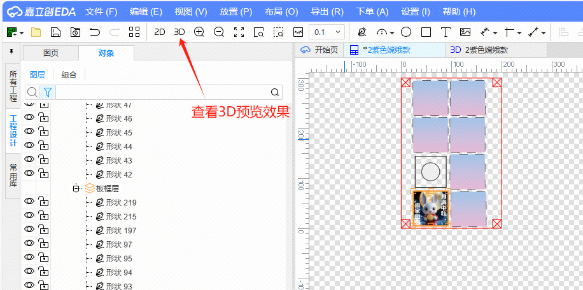Hide 形状 219 using its eye icon
This screenshot has height=290, width=583.
tap(29, 202)
